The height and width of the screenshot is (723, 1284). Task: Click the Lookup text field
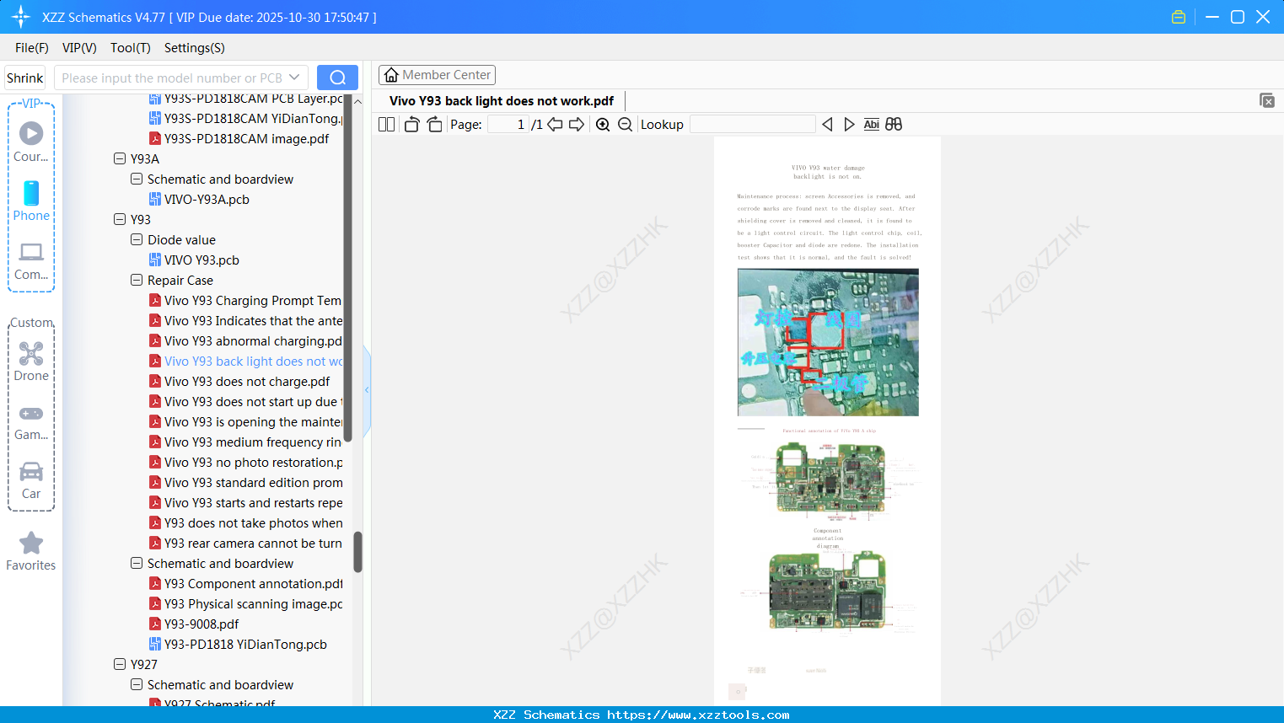752,125
